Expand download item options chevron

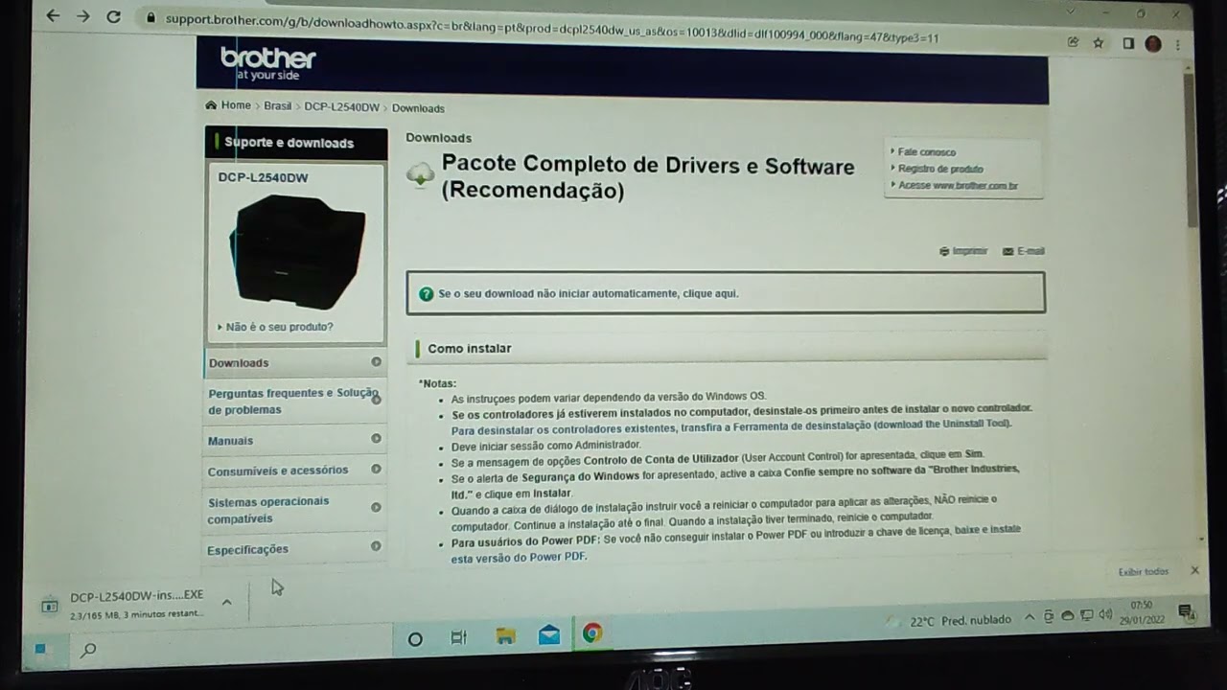(226, 603)
